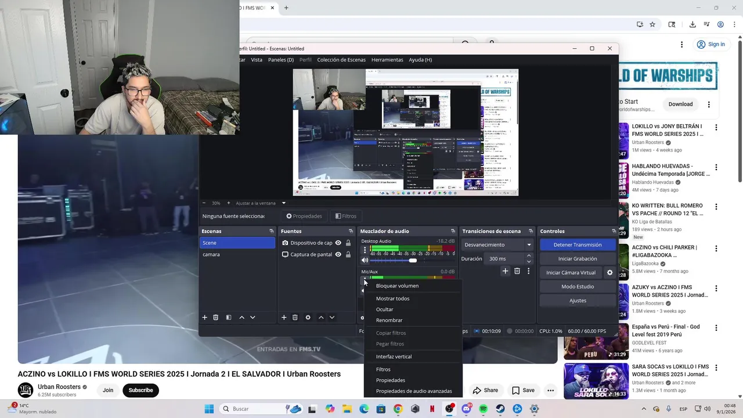Pop out the Escenas dock
The width and height of the screenshot is (743, 418).
point(271,231)
